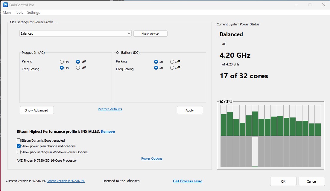Viewport: 330px width, 191px height.
Task: Click the Make Active button
Action: (x=150, y=34)
